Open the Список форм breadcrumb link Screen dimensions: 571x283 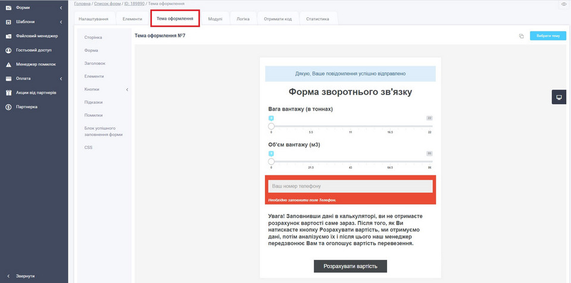[x=107, y=4]
